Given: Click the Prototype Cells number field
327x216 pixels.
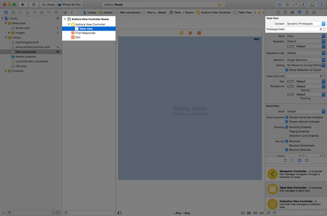Looking at the screenshot, I should [x=304, y=29].
